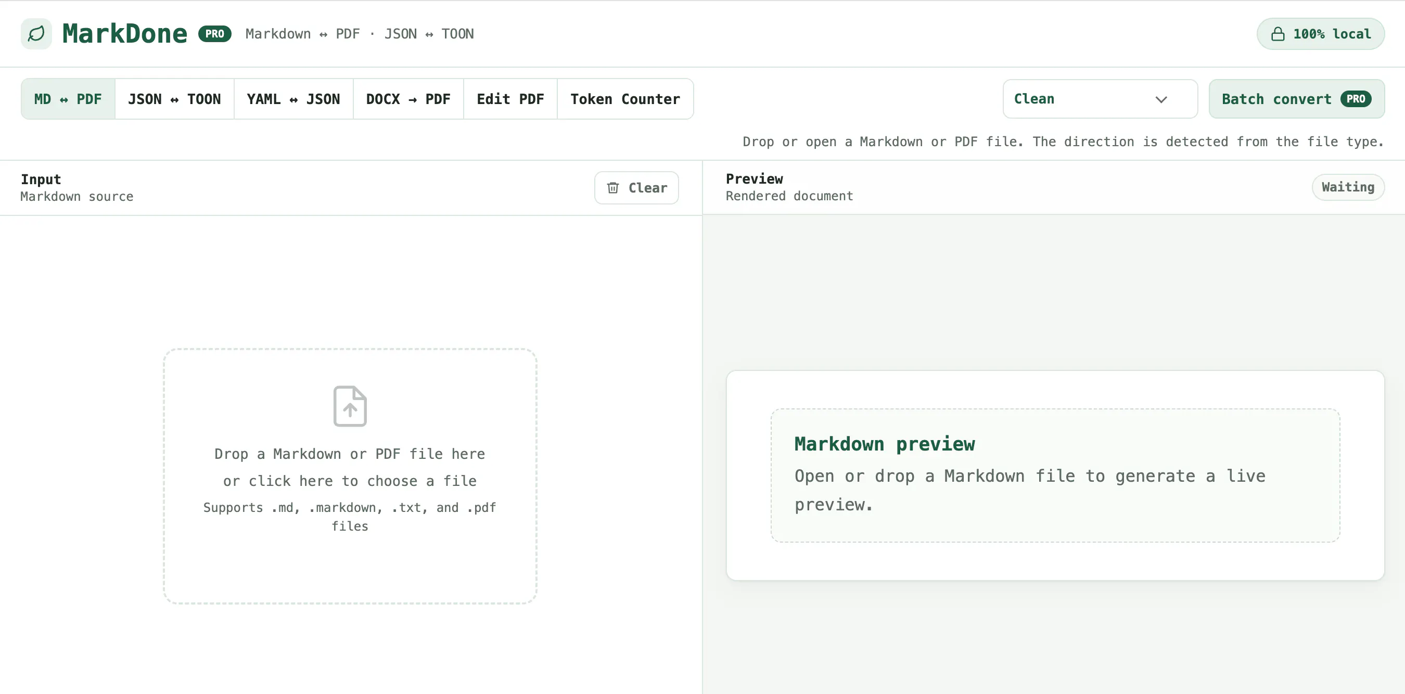This screenshot has height=694, width=1405.
Task: Click the 'Markdown preview' heading
Action: tap(884, 444)
